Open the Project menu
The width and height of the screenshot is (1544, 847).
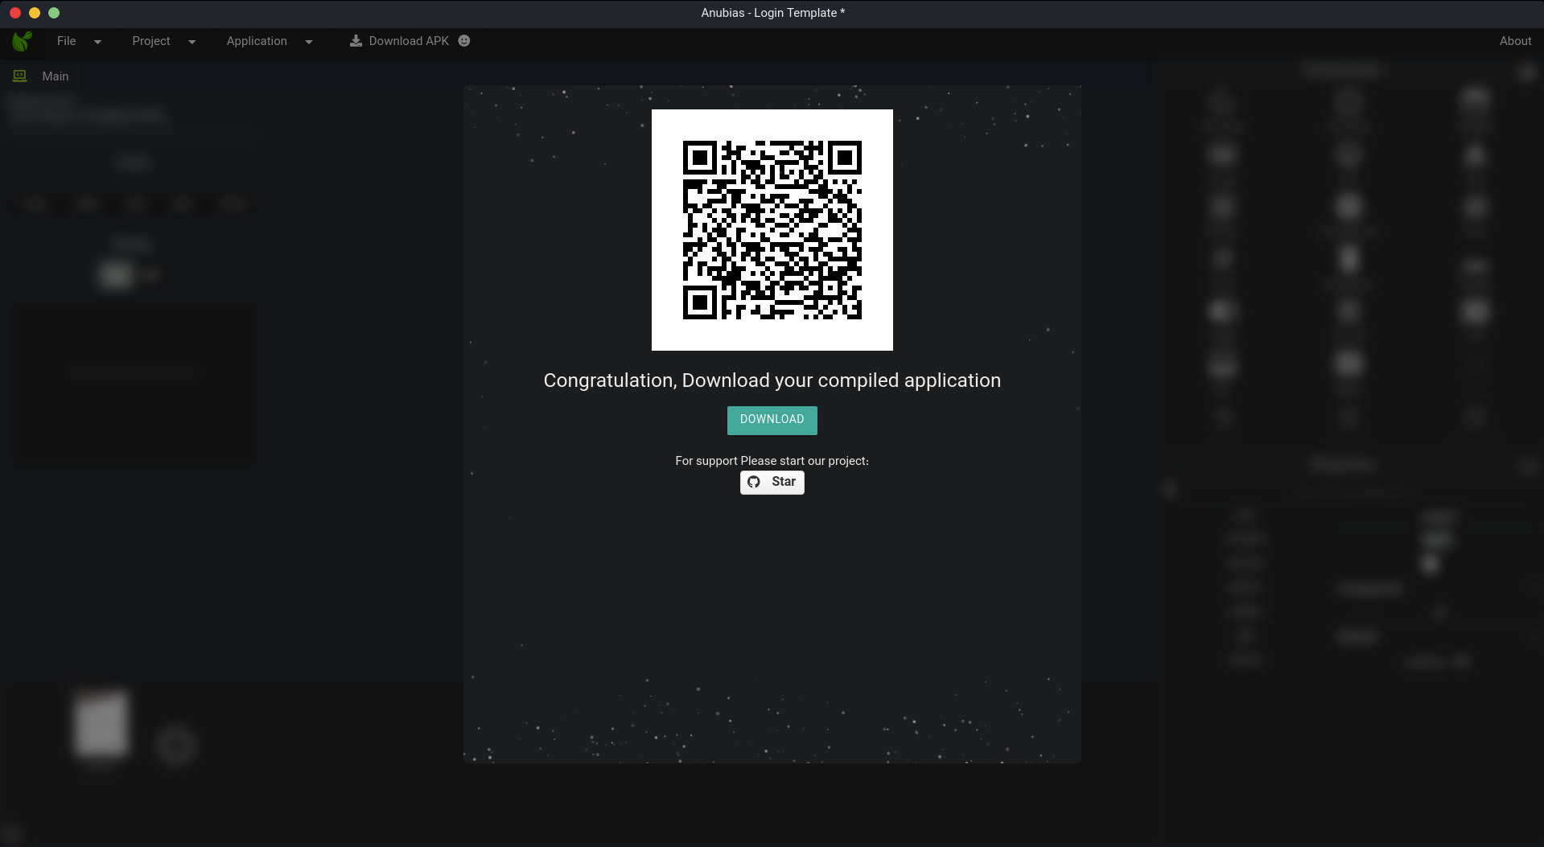[151, 41]
